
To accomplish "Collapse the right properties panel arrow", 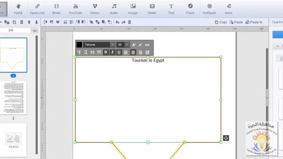I will (x=267, y=98).
